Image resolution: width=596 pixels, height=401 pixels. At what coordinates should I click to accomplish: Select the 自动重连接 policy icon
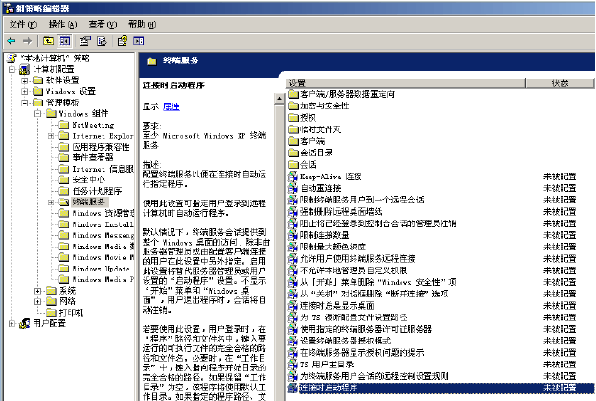click(293, 188)
